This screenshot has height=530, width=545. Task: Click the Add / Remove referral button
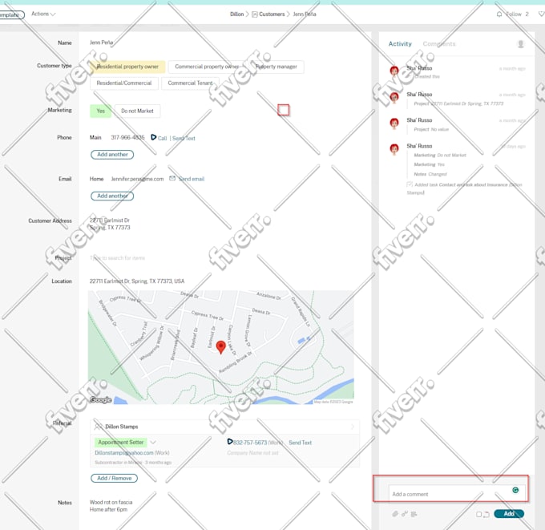click(114, 478)
